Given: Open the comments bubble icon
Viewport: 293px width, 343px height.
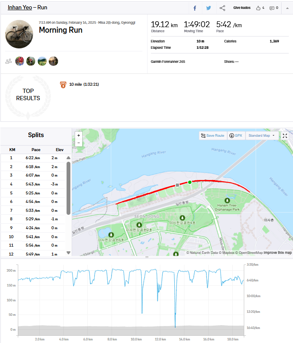Looking at the screenshot, I should pos(272,8).
